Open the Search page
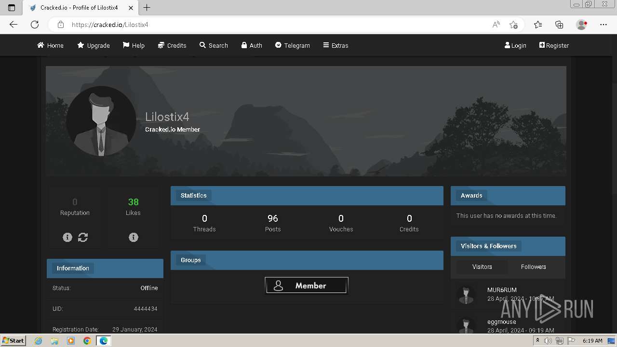This screenshot has width=617, height=347. pyautogui.click(x=214, y=45)
